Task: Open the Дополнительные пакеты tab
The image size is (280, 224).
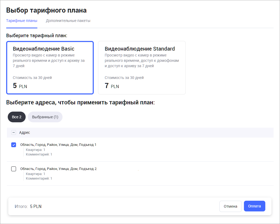Action: pos(68,21)
